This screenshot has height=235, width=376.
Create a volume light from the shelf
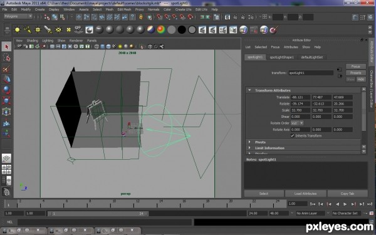[x=68, y=29]
